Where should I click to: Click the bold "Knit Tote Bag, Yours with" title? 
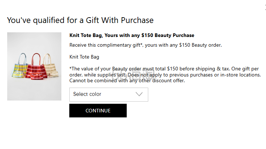pos(131,36)
